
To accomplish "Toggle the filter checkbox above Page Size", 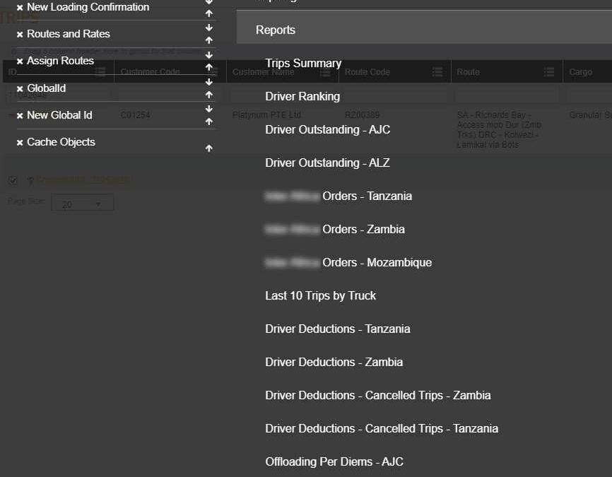I will tap(13, 180).
